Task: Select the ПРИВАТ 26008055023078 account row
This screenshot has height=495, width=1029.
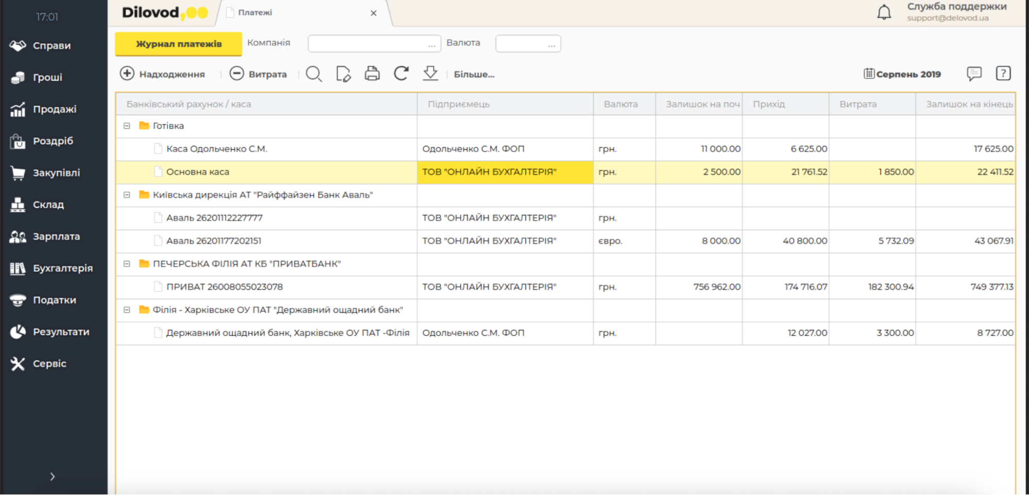Action: coord(565,287)
